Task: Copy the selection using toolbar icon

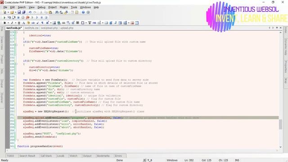Action: [46, 12]
